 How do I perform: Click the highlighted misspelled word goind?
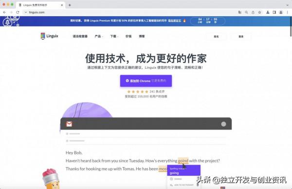click(x=183, y=161)
